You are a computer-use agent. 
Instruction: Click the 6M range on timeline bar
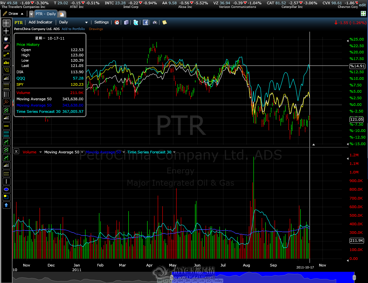181,280
